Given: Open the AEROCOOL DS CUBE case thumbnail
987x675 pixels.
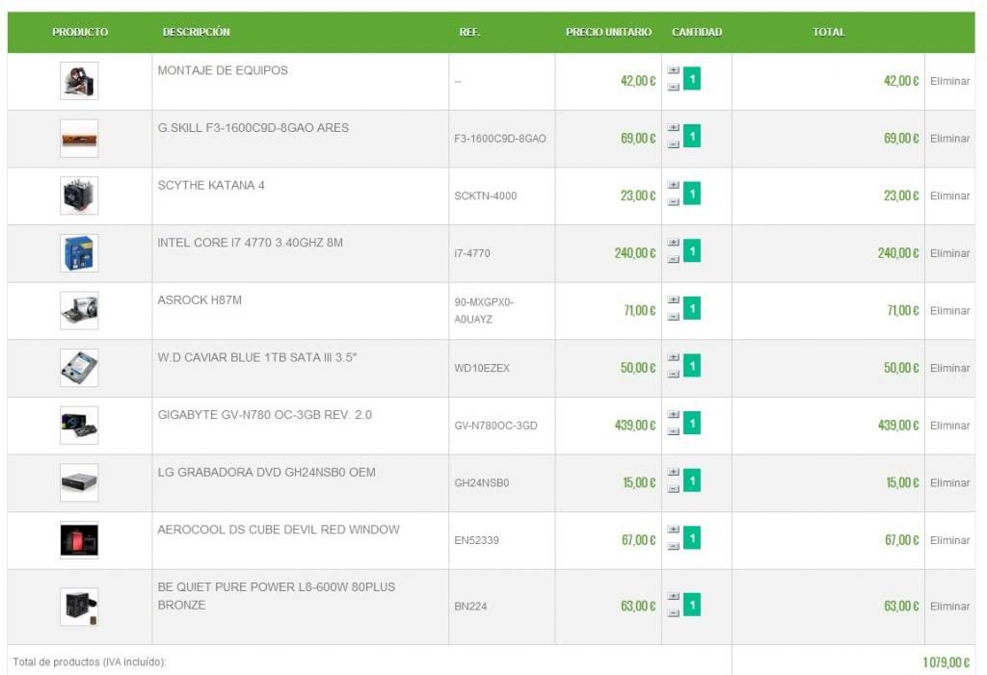Looking at the screenshot, I should click(x=79, y=540).
